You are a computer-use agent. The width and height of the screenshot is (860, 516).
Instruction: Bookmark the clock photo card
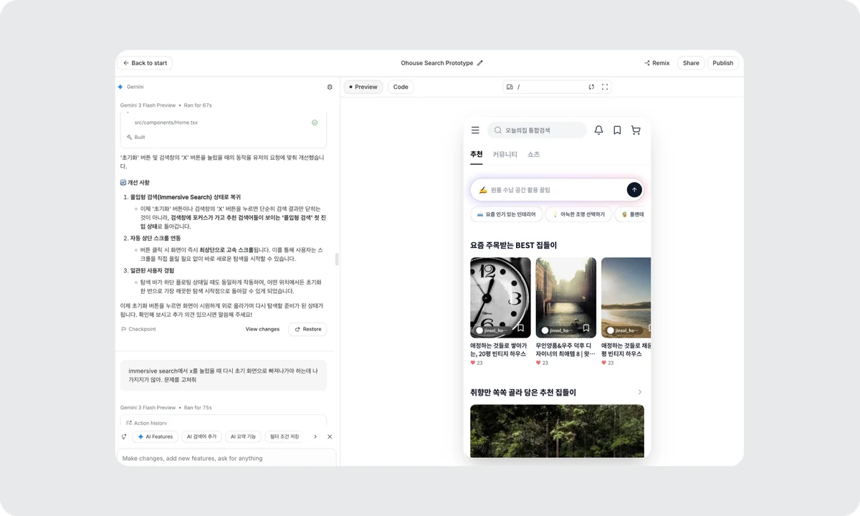point(521,328)
